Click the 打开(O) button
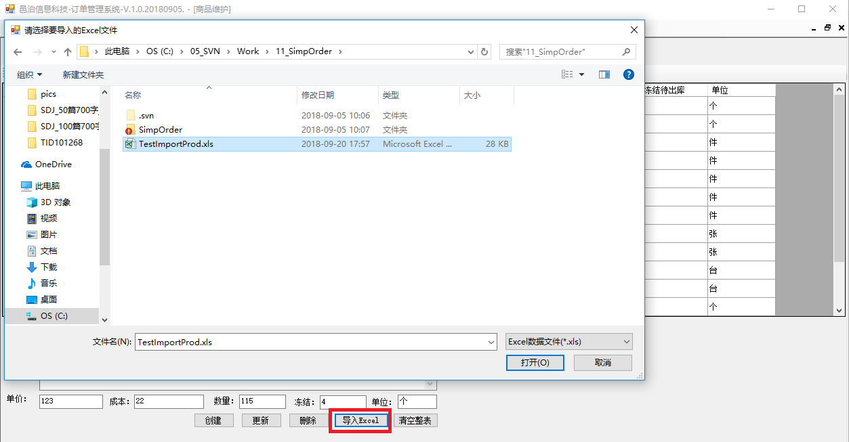This screenshot has width=849, height=442. 535,363
